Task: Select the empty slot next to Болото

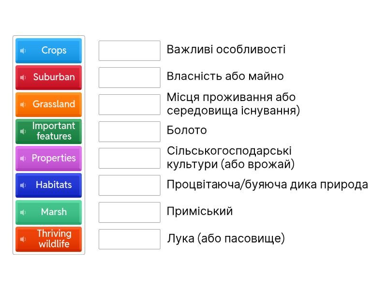Action: tap(129, 131)
